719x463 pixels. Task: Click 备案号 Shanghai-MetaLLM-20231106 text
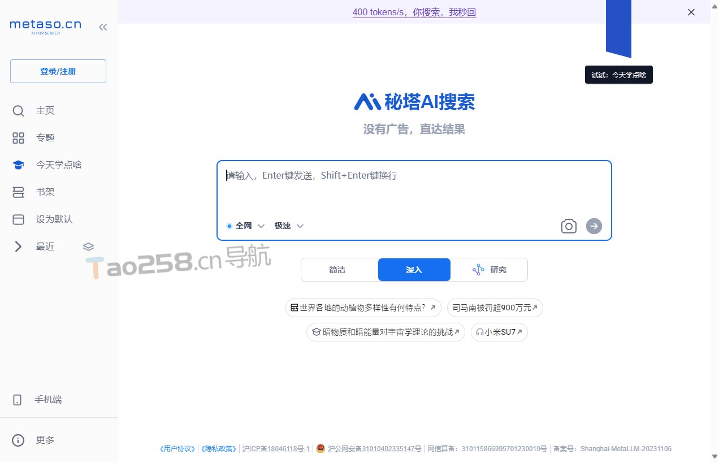point(612,449)
